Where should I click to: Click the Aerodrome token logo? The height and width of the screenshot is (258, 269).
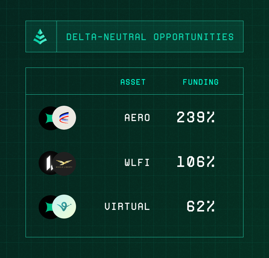point(64,118)
